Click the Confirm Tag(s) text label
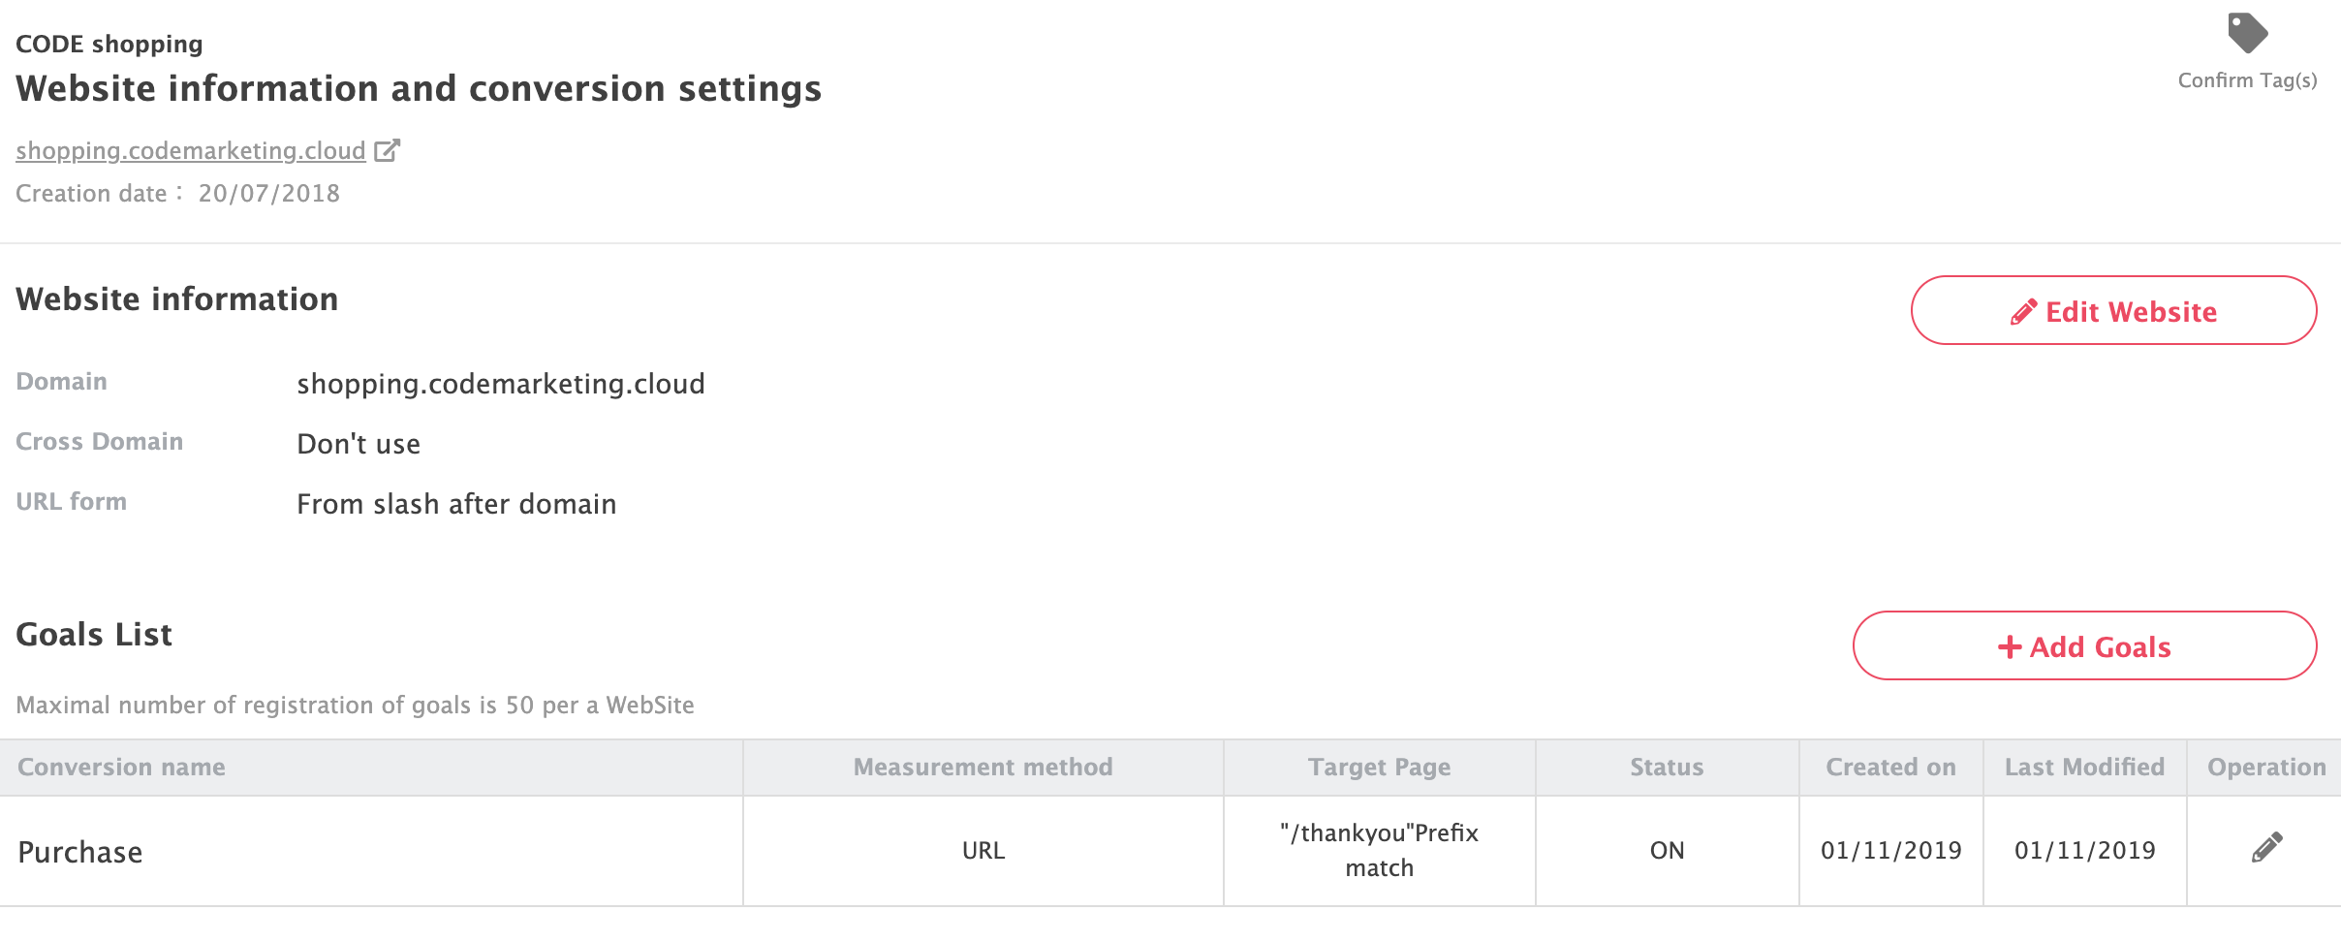This screenshot has width=2341, height=942. coord(2247,80)
